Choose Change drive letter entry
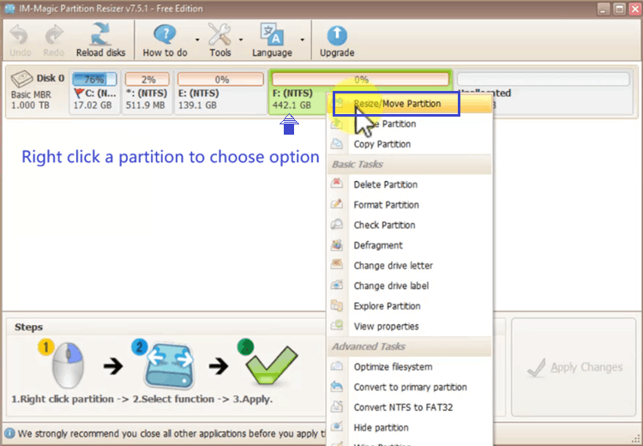 pyautogui.click(x=410, y=266)
